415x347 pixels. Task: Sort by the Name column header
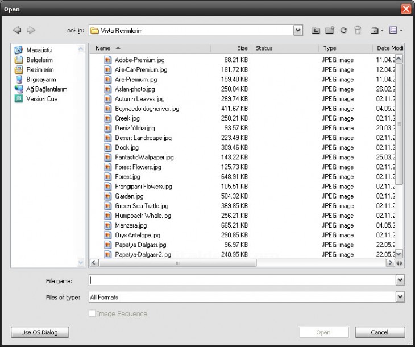(x=150, y=48)
